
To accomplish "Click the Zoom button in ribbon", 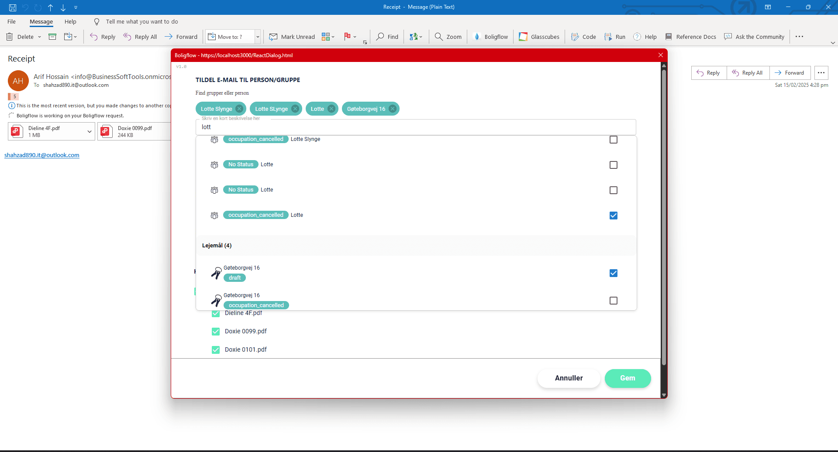I will tap(448, 37).
